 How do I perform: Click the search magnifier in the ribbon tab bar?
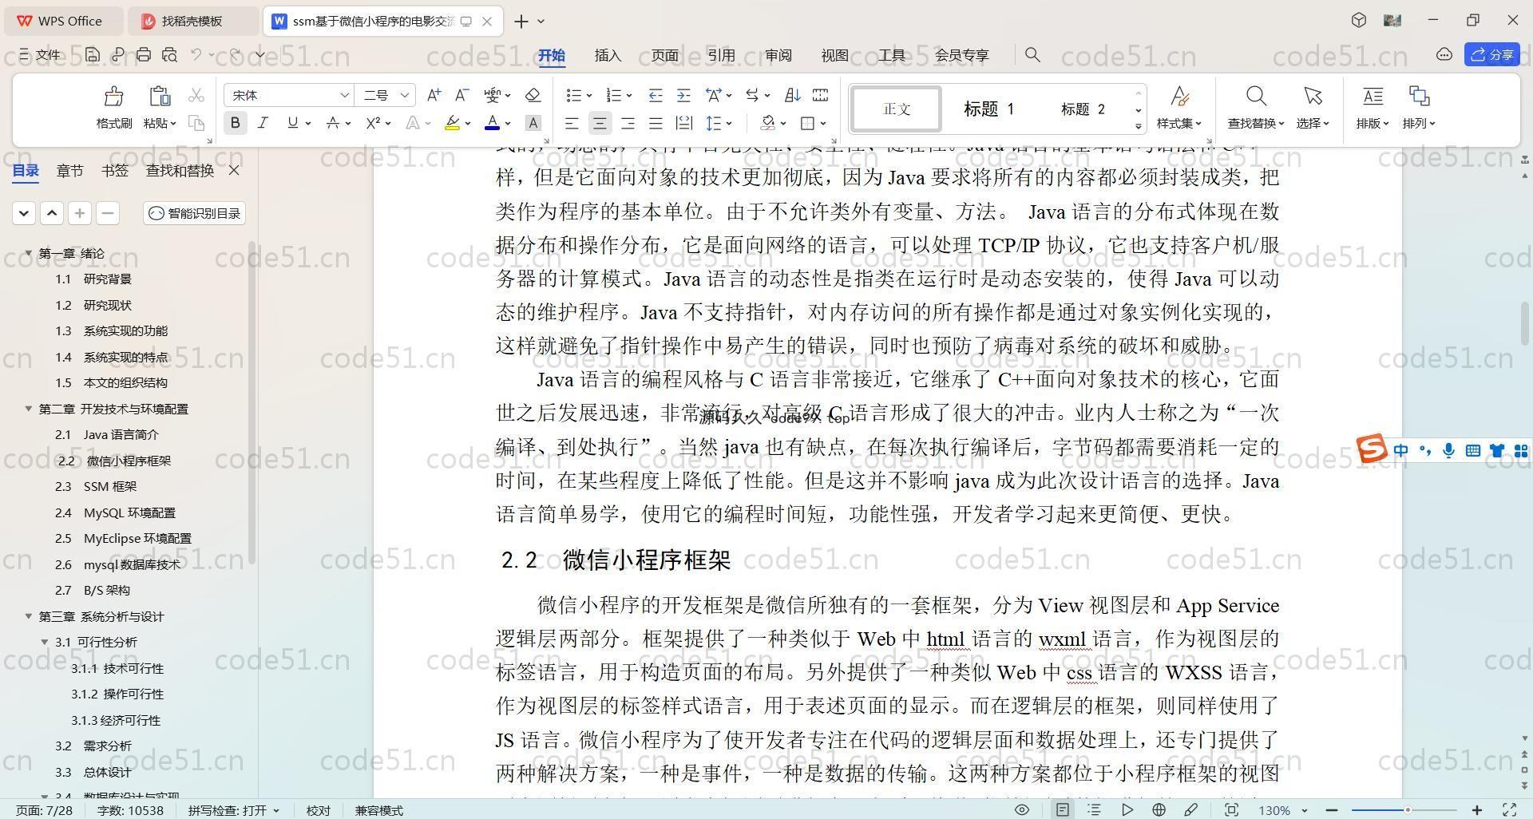1032,54
